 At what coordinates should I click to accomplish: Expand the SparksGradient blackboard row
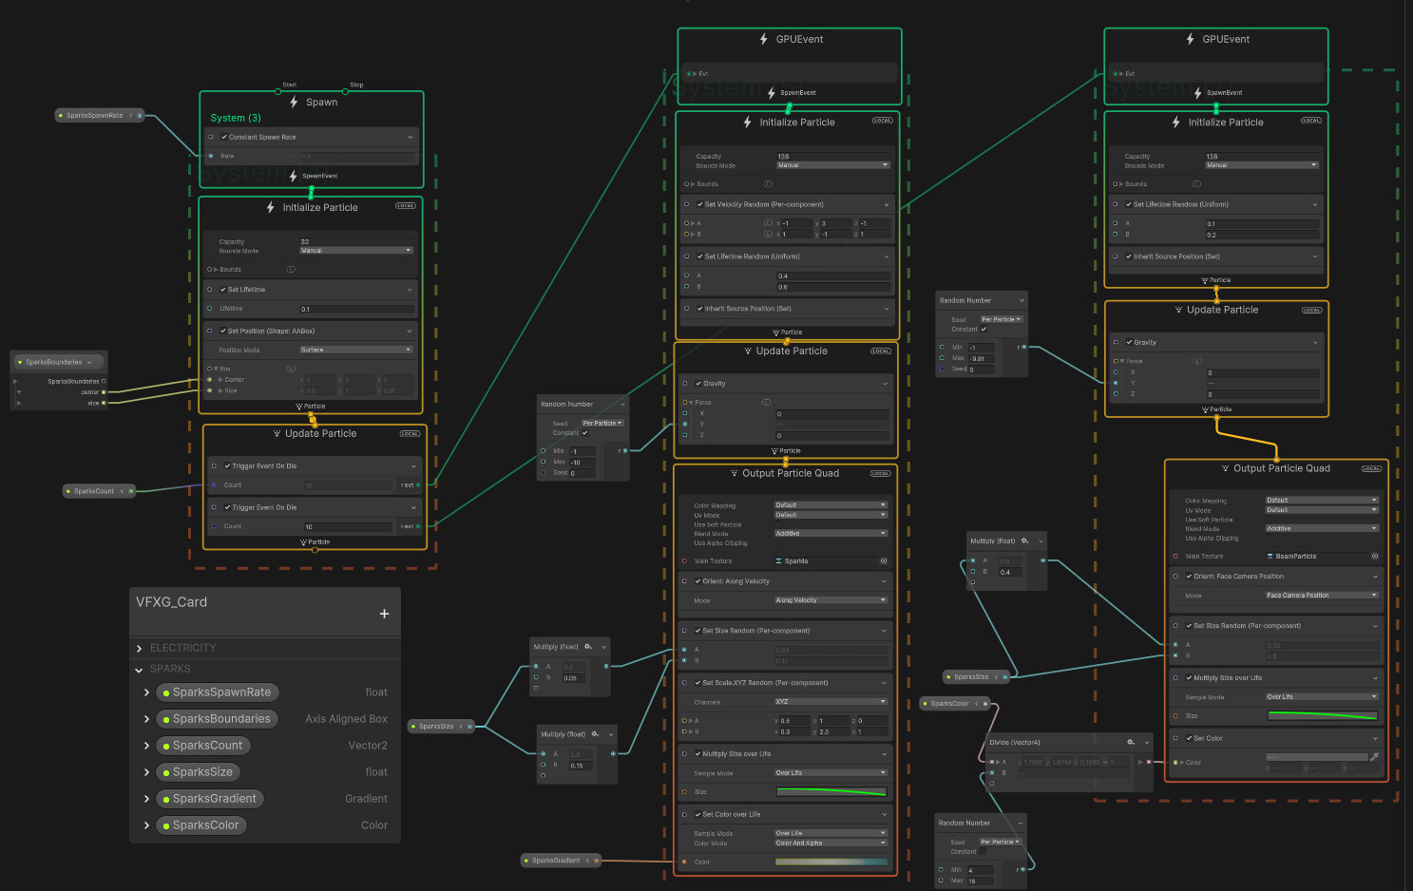(x=146, y=799)
